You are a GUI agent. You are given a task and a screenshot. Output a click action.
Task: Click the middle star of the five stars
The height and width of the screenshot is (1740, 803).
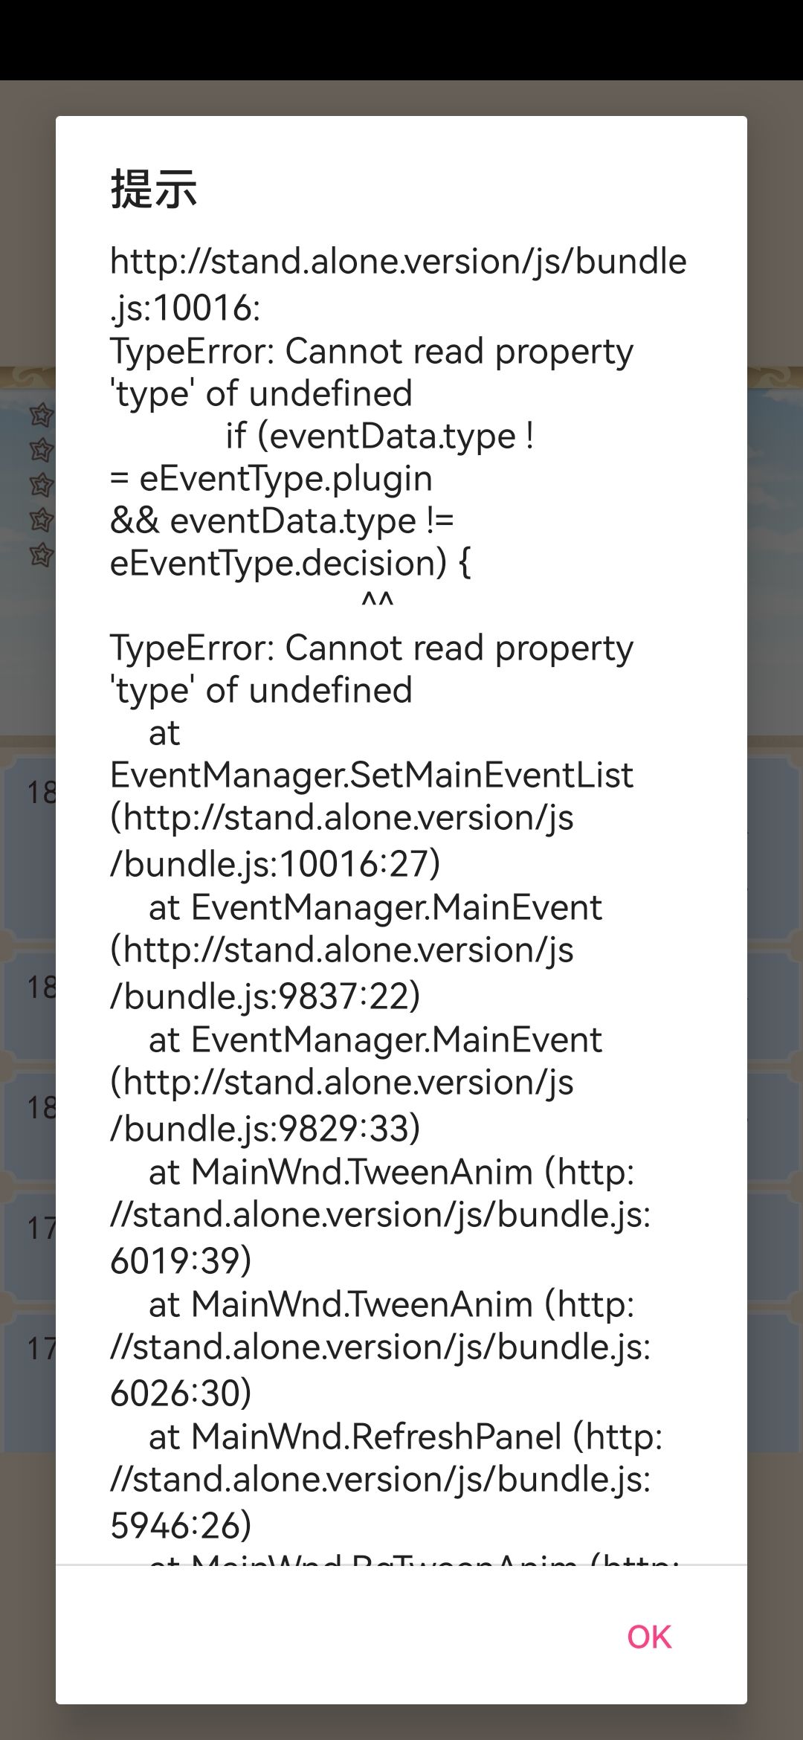[x=41, y=485]
